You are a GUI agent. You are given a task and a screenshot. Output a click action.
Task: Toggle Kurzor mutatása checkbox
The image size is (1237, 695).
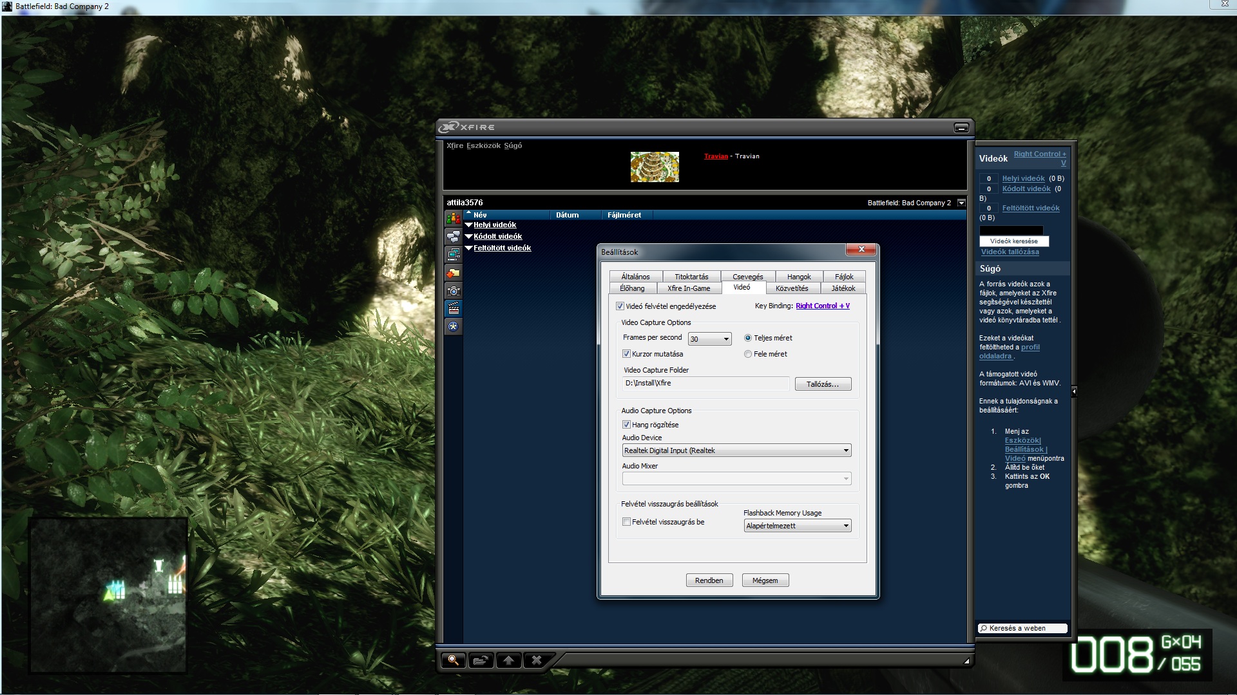point(626,354)
